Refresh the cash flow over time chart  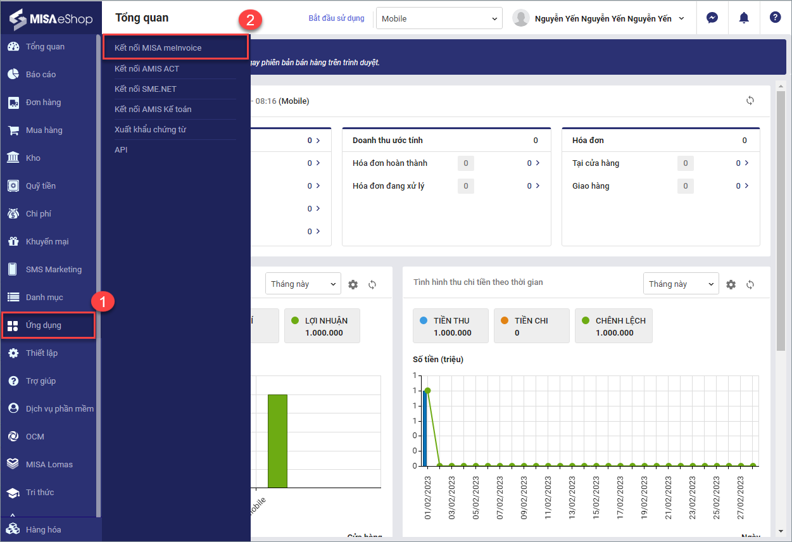click(x=750, y=285)
